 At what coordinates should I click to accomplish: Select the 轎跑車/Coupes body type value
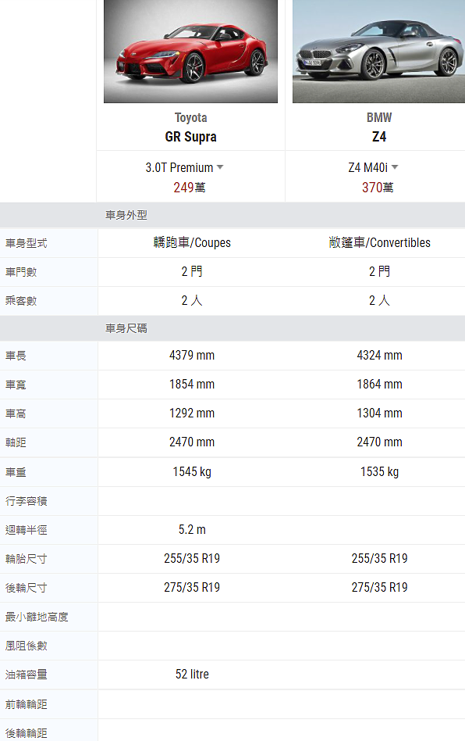[192, 243]
